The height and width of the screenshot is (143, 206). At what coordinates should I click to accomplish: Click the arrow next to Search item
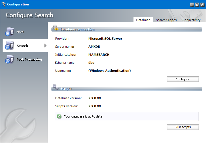coord(45,45)
